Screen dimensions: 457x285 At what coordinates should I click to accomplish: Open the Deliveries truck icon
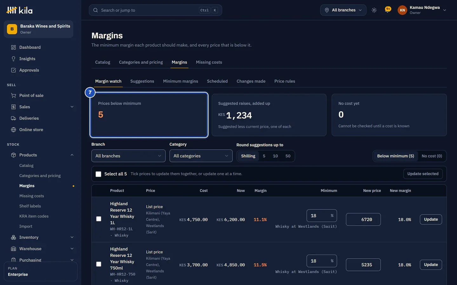pyautogui.click(x=13, y=118)
